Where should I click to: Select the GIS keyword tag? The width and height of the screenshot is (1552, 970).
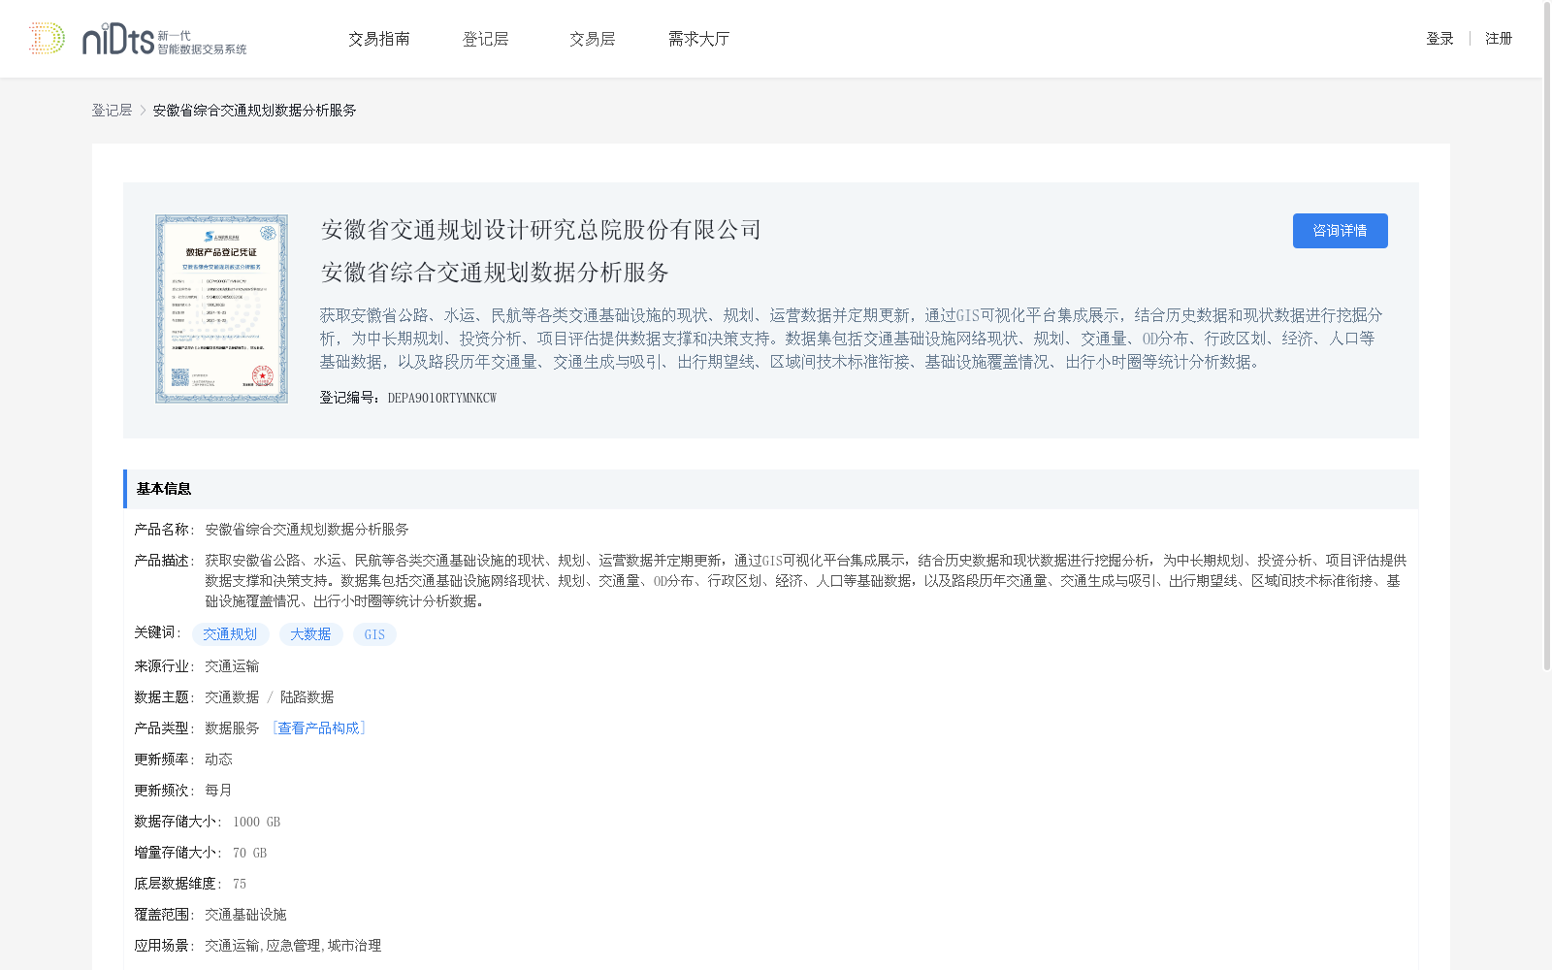[374, 634]
